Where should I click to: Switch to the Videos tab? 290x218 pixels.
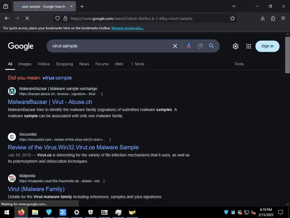point(44,64)
